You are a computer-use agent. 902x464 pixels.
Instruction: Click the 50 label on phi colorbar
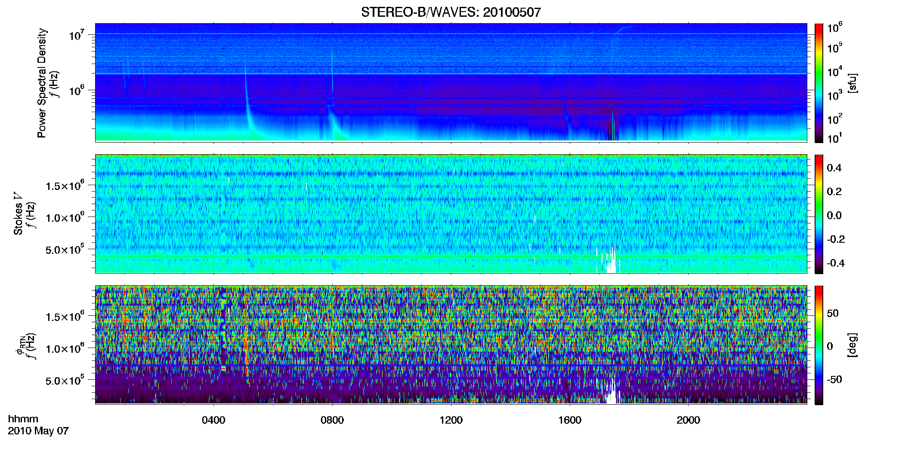[833, 313]
